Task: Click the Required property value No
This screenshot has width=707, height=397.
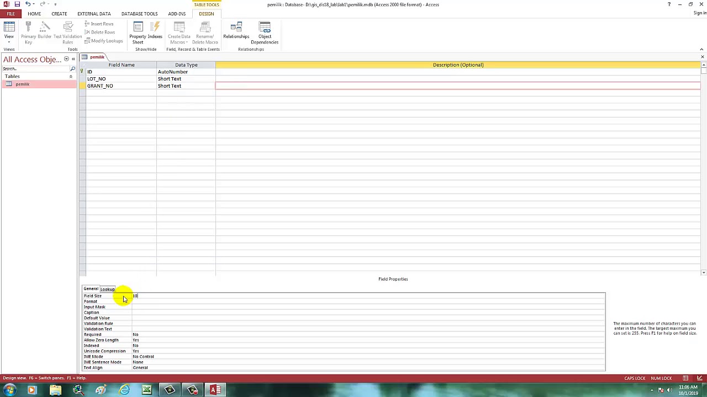Action: 368,335
